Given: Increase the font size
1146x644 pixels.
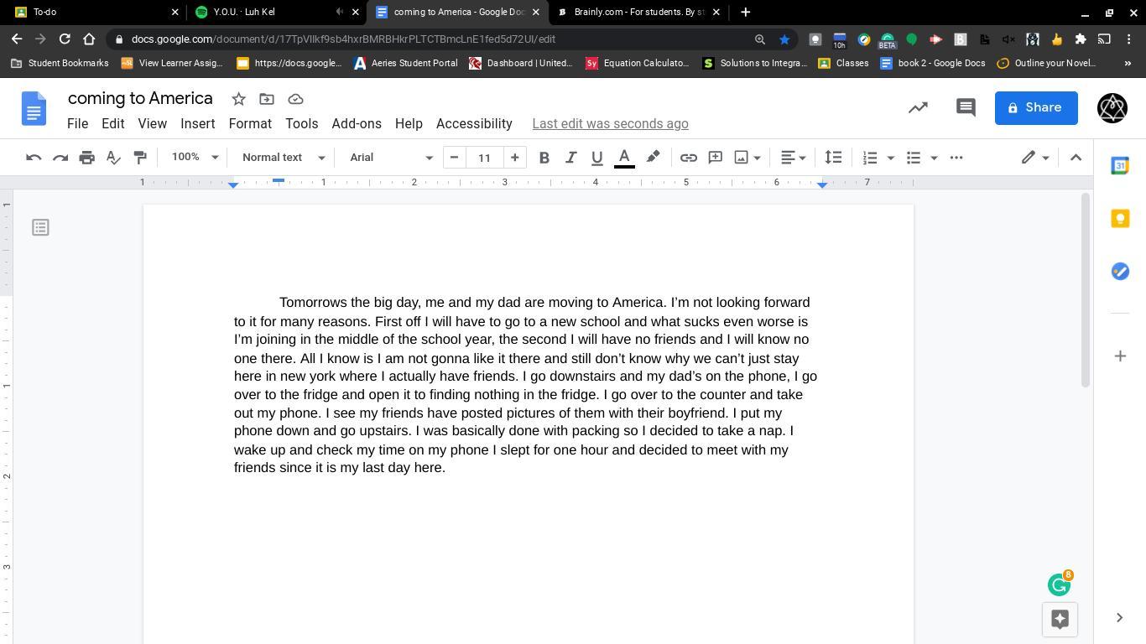Looking at the screenshot, I should [514, 158].
